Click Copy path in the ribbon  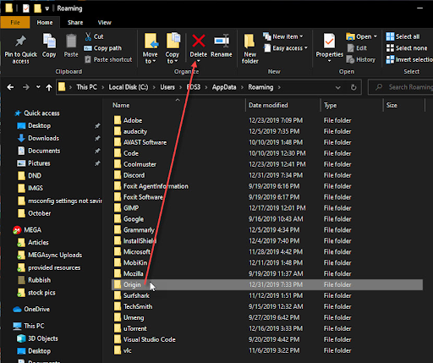pos(103,48)
